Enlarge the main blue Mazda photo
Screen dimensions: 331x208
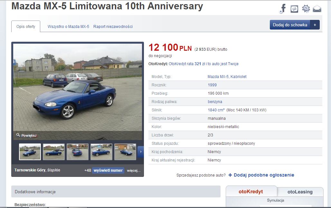pos(78,91)
